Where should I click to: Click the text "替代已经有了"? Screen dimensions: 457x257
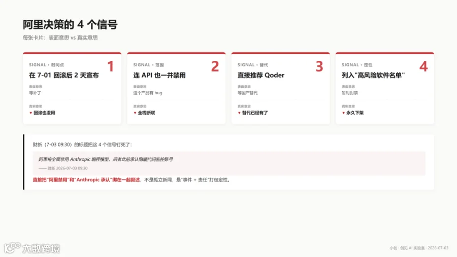pyautogui.click(x=255, y=113)
